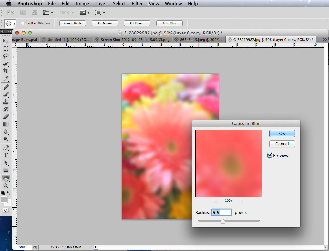This screenshot has width=329, height=251.
Task: Swap foreground and background colors
Action: click(9, 193)
